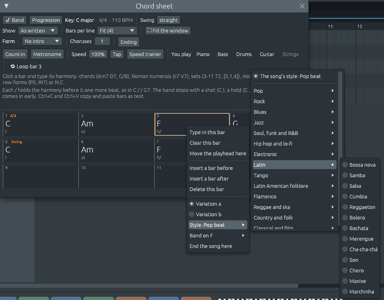Expand the Jazz style submenu

pos(294,122)
